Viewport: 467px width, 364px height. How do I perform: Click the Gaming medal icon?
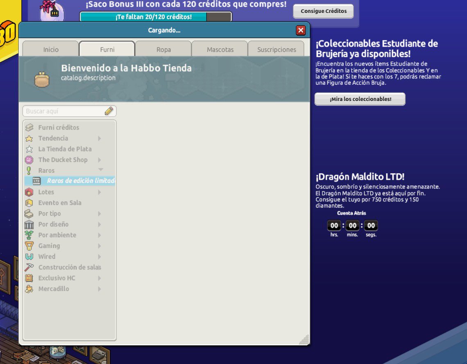point(29,246)
